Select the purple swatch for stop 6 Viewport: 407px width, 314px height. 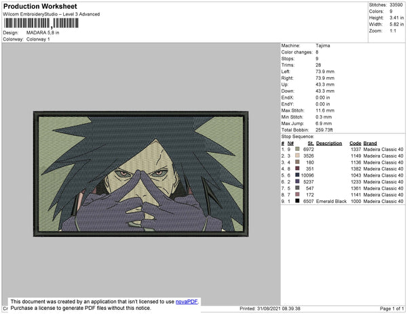pyautogui.click(x=298, y=181)
